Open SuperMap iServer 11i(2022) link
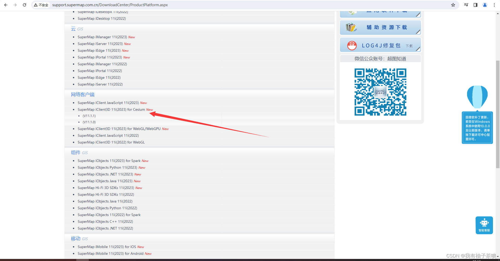Viewport: 500px width, 261px height. (x=100, y=84)
